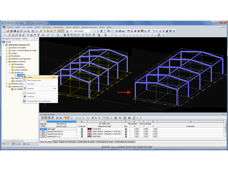Click the Print icon in toolbar

(x=25, y=31)
